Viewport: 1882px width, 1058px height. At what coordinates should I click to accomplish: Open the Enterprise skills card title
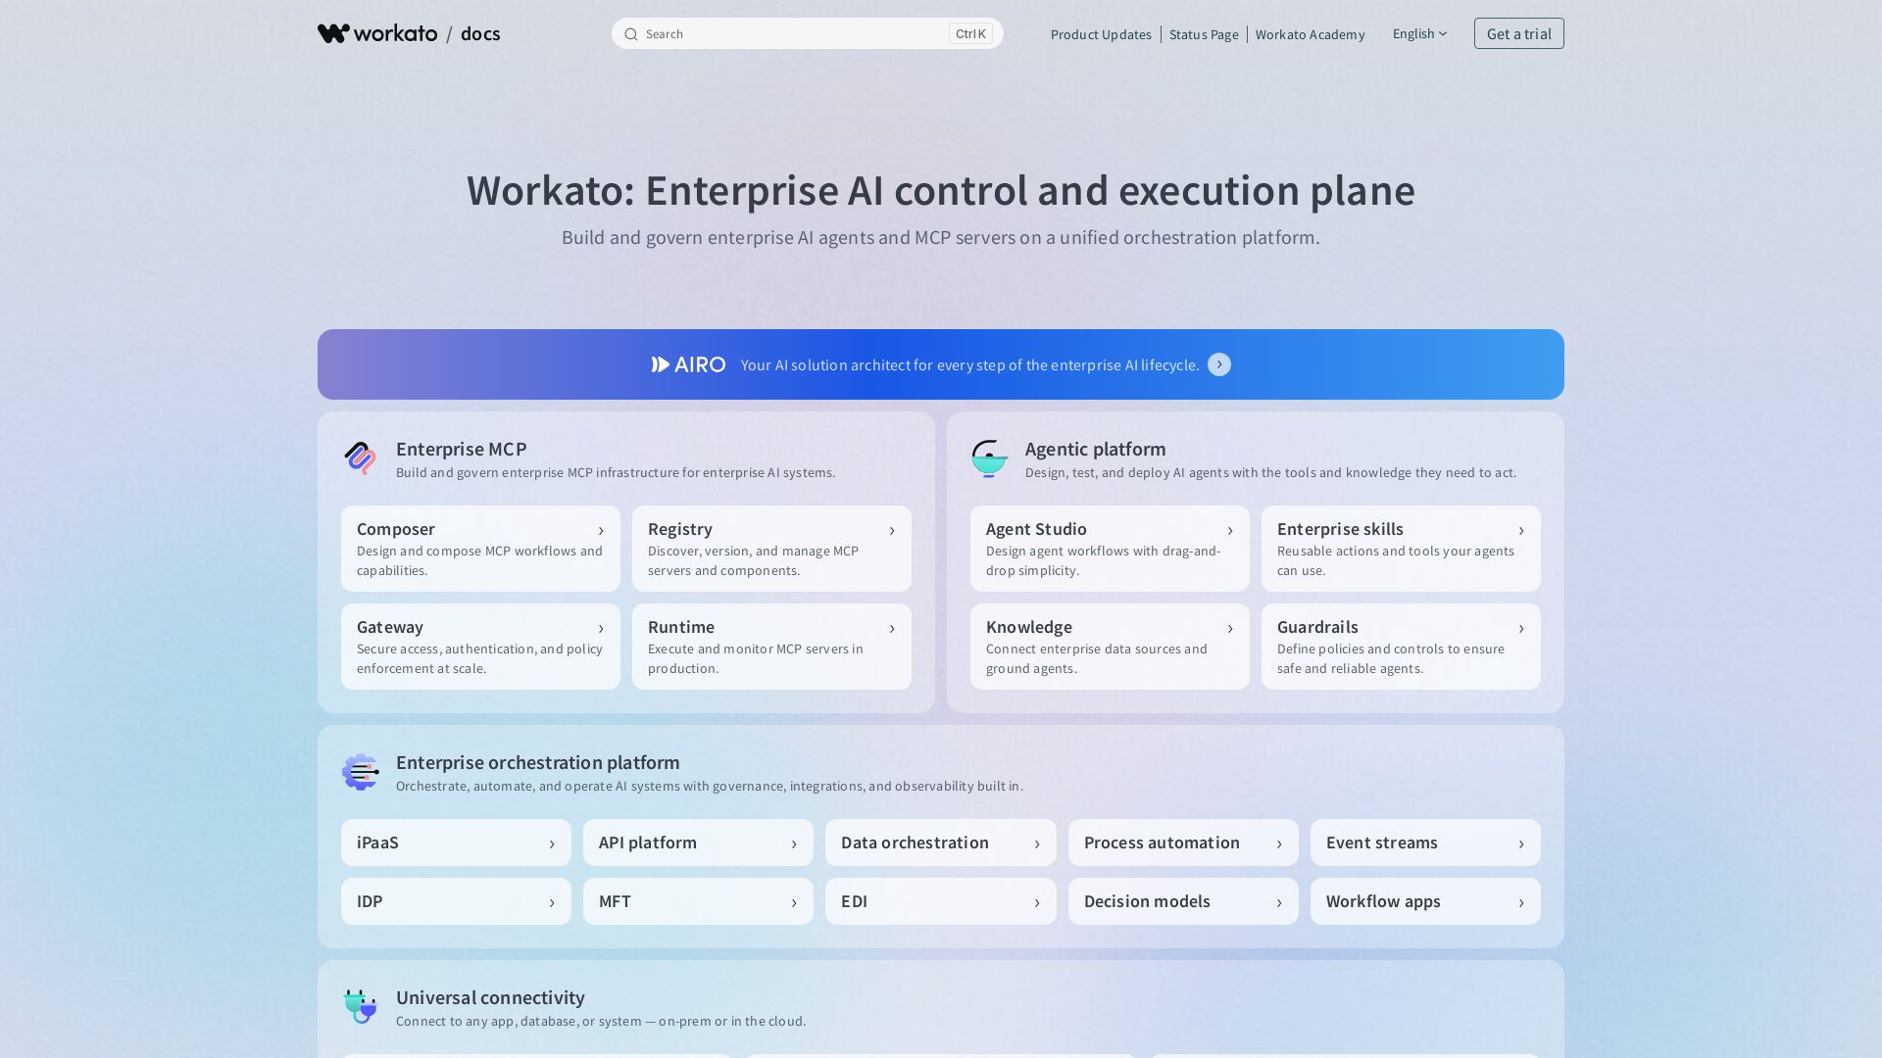tap(1340, 529)
